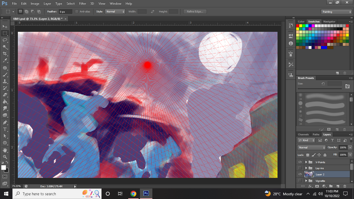Expand the Lay-ins group

[x=306, y=168]
